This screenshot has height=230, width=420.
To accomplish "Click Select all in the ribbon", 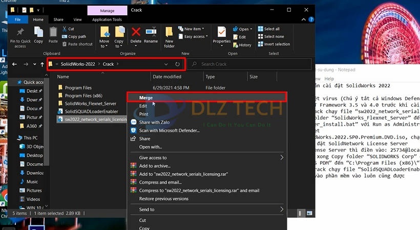I will [271, 29].
